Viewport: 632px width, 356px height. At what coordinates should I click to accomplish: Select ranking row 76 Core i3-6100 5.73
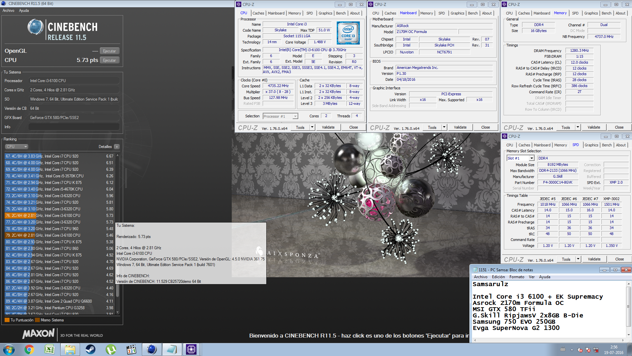pyautogui.click(x=59, y=216)
